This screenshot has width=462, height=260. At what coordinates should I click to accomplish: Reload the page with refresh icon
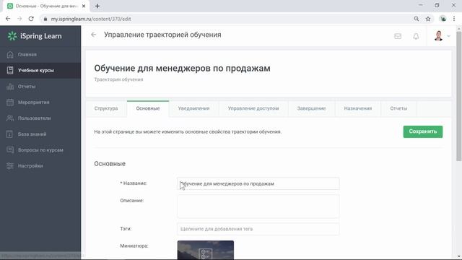(x=31, y=19)
